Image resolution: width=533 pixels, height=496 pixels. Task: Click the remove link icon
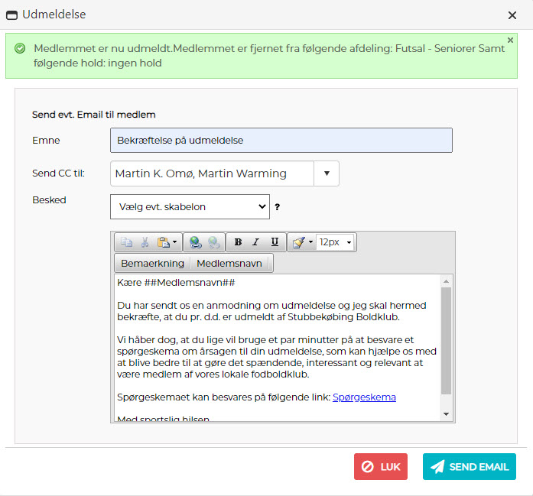point(214,242)
